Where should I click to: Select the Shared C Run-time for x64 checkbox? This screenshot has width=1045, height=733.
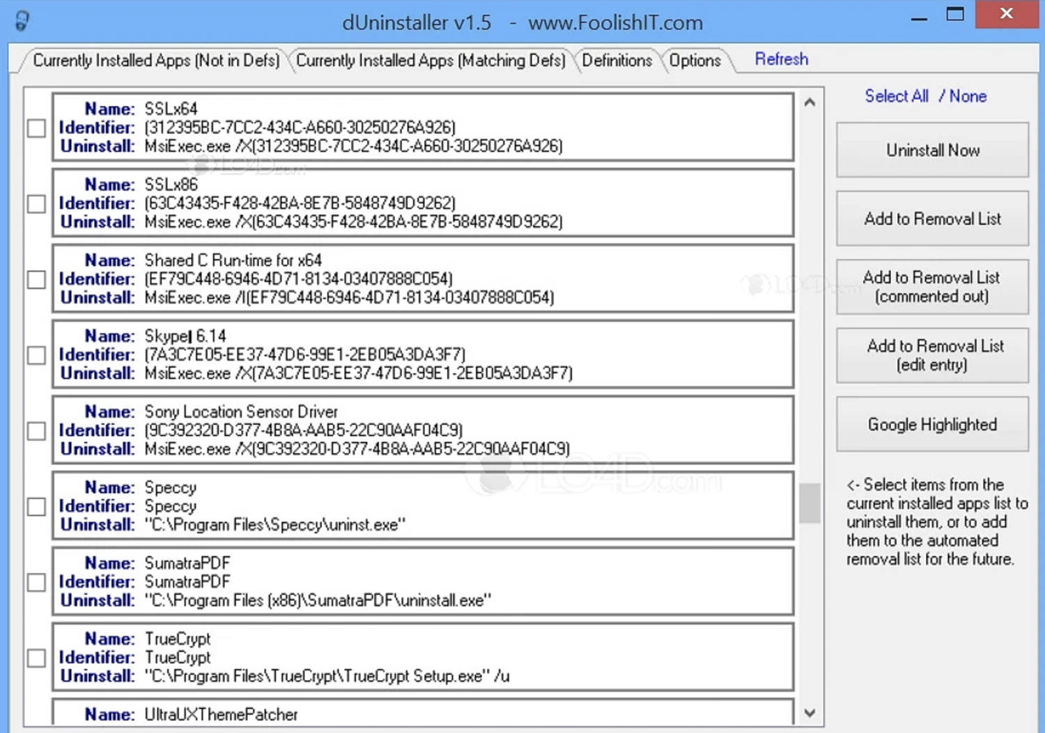coord(36,280)
